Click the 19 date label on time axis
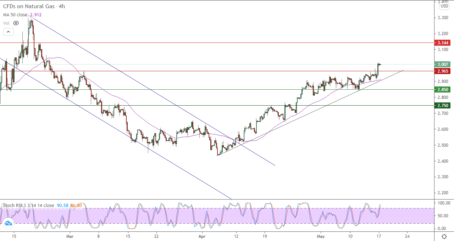The height and width of the screenshot is (241, 454). (x=265, y=236)
